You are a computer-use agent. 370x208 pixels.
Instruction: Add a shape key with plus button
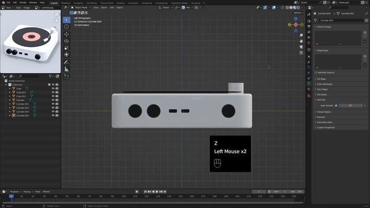365,56
